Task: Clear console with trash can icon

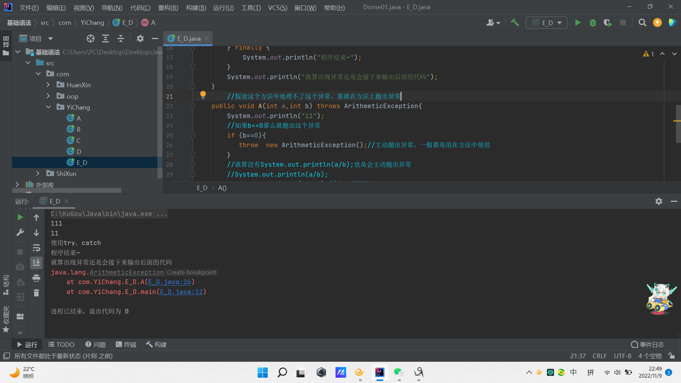Action: [x=36, y=293]
